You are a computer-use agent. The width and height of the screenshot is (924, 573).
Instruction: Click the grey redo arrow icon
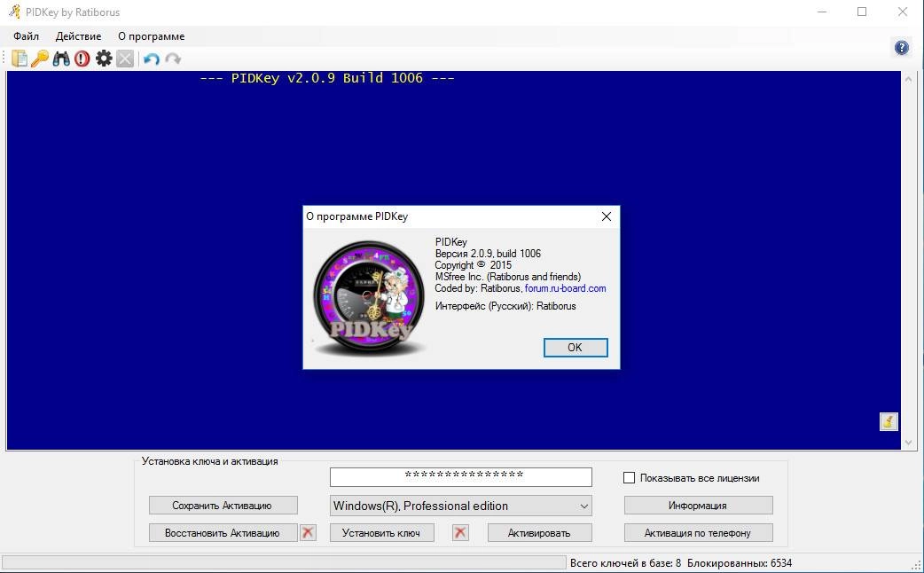tap(173, 59)
